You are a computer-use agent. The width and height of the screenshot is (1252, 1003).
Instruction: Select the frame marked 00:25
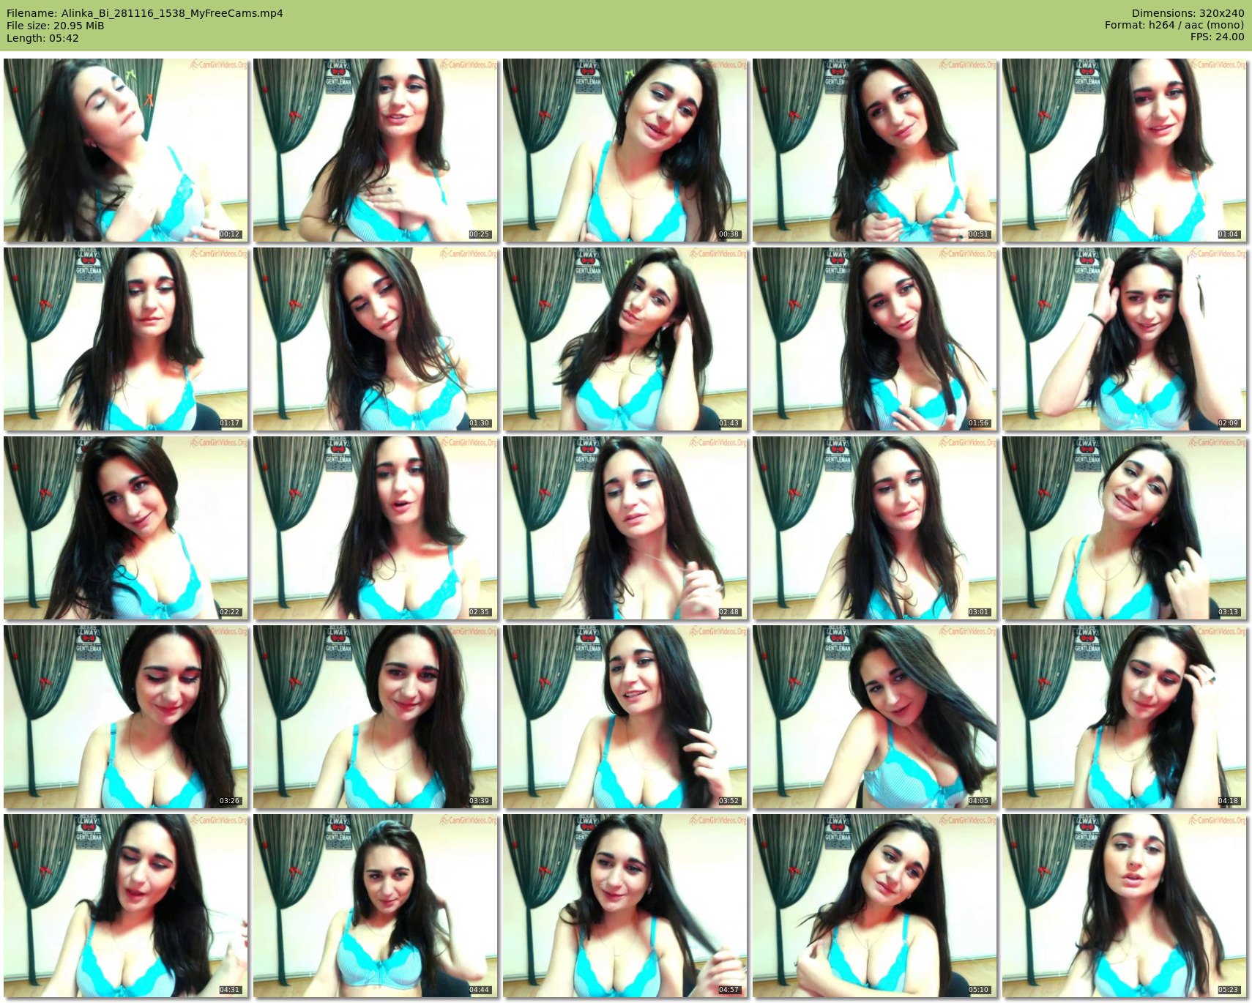click(376, 150)
